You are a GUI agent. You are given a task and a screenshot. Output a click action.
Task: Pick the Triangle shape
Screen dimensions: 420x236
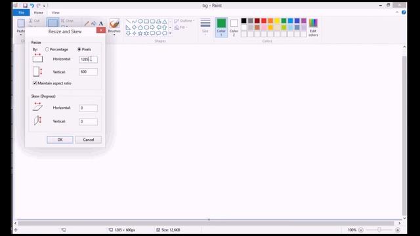coord(165,22)
